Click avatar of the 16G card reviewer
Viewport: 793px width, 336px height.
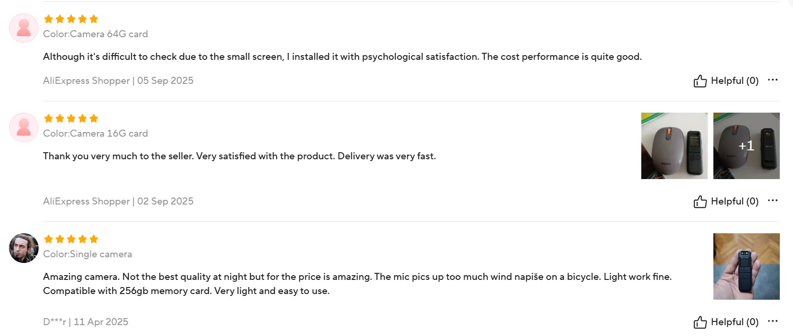[24, 128]
